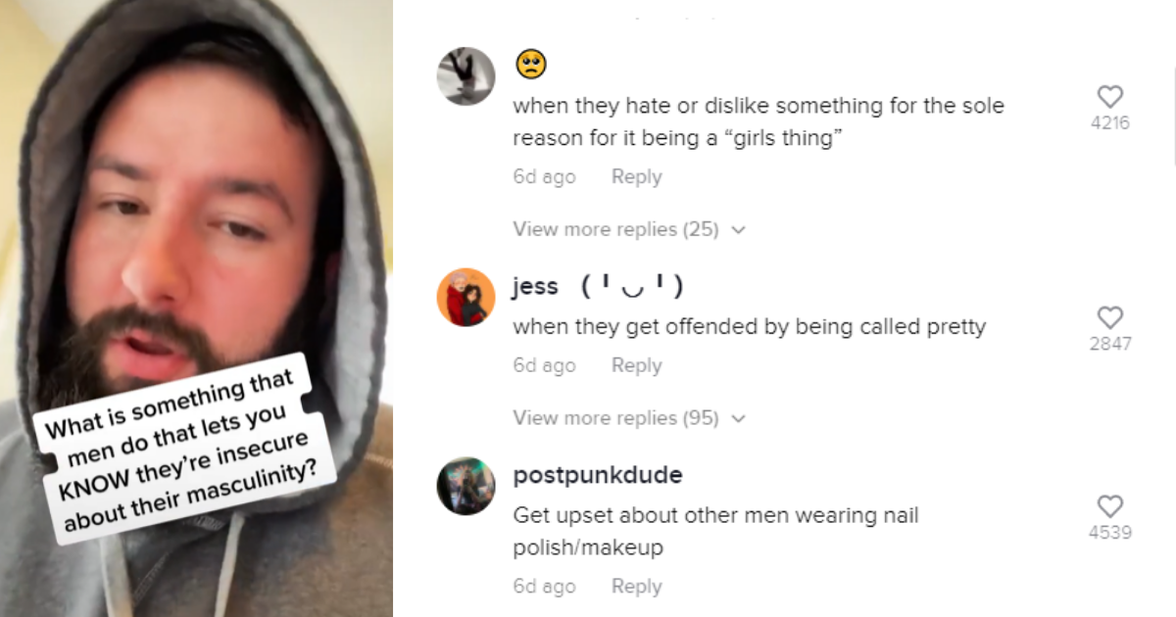
Task: Open the first commenter's profile picture
Action: click(x=465, y=75)
